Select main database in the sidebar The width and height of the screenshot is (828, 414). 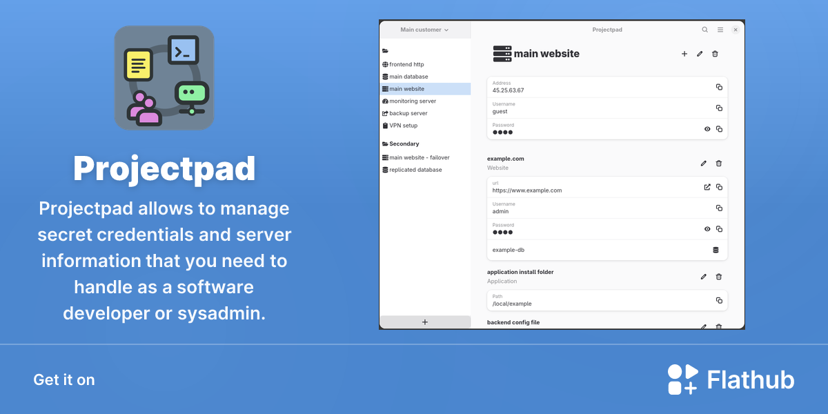point(425,77)
